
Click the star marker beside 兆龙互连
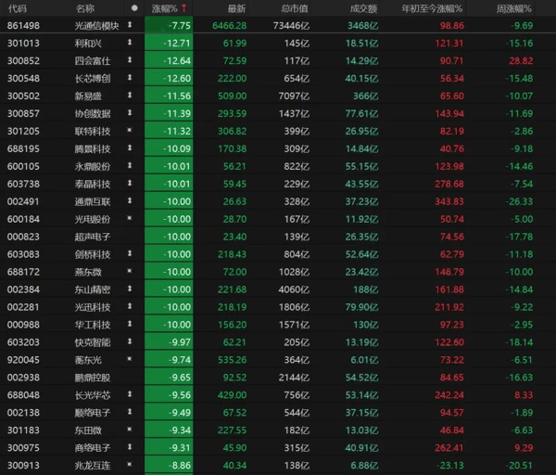[130, 465]
